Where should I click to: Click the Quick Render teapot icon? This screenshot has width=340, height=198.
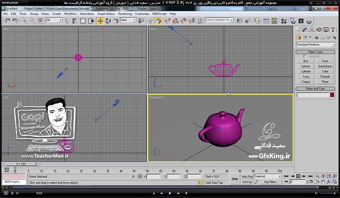pyautogui.click(x=309, y=22)
